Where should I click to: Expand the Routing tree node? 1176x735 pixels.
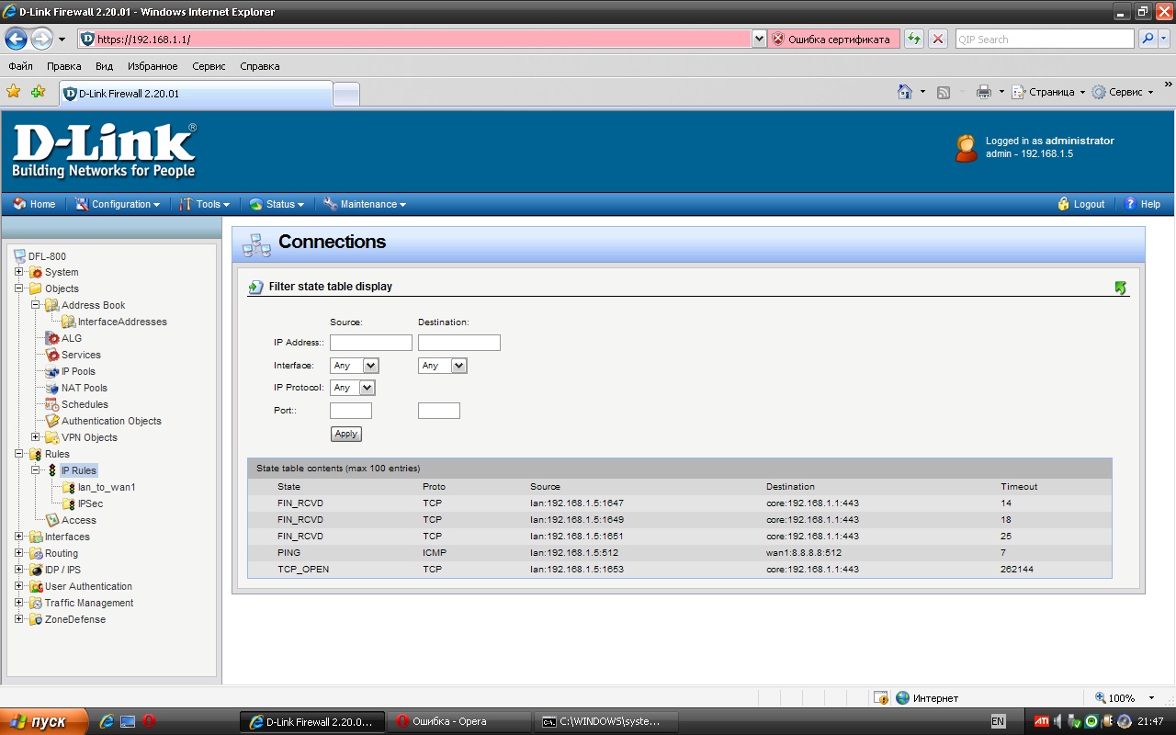[18, 553]
